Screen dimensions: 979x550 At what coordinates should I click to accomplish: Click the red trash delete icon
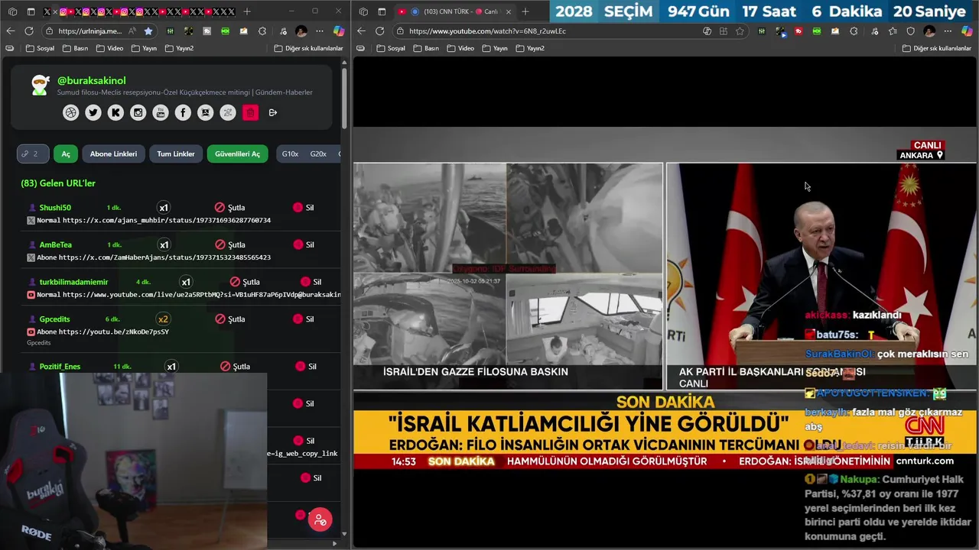[x=250, y=112]
